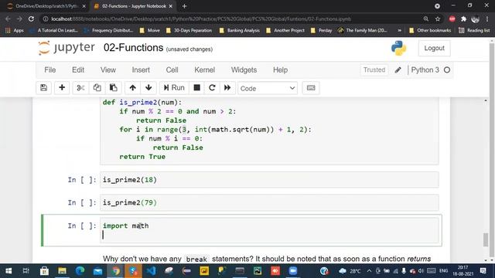Click the notebook vertical scrollbar thumb

click(x=486, y=239)
